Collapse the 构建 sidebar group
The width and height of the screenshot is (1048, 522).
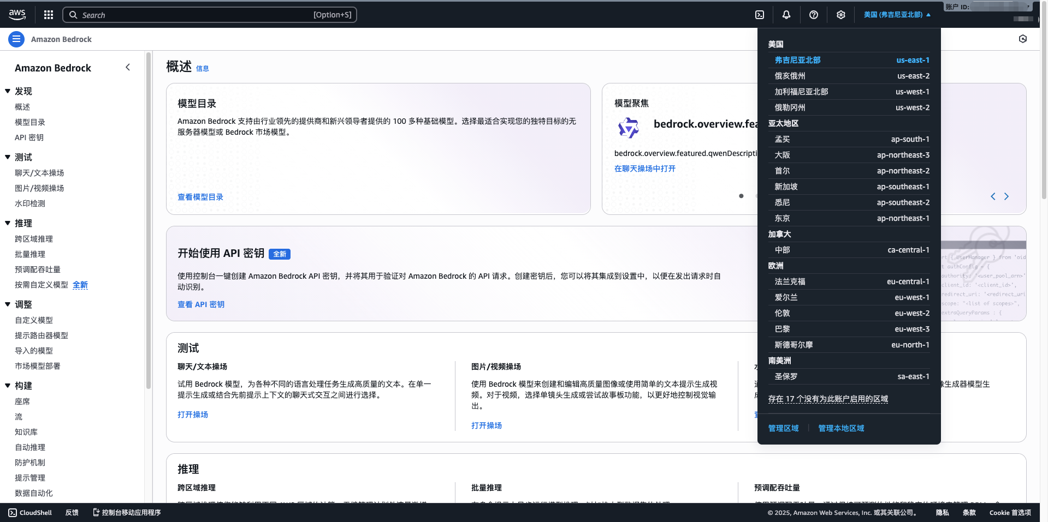click(8, 386)
